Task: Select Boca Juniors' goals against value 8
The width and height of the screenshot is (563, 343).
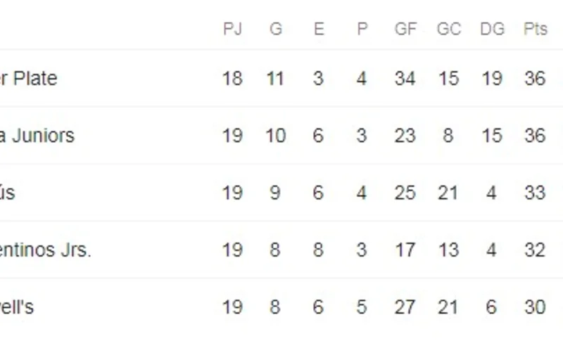Action: 448,136
